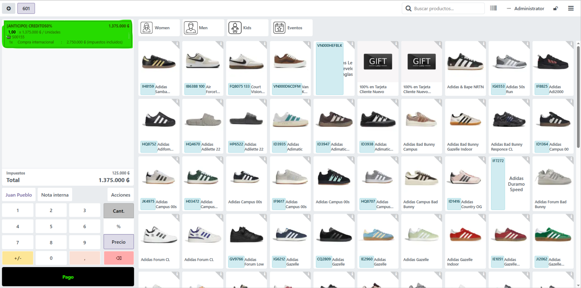581x288 pixels.
Task: Add Adidas & Bape NRTN product
Action: 465,68
